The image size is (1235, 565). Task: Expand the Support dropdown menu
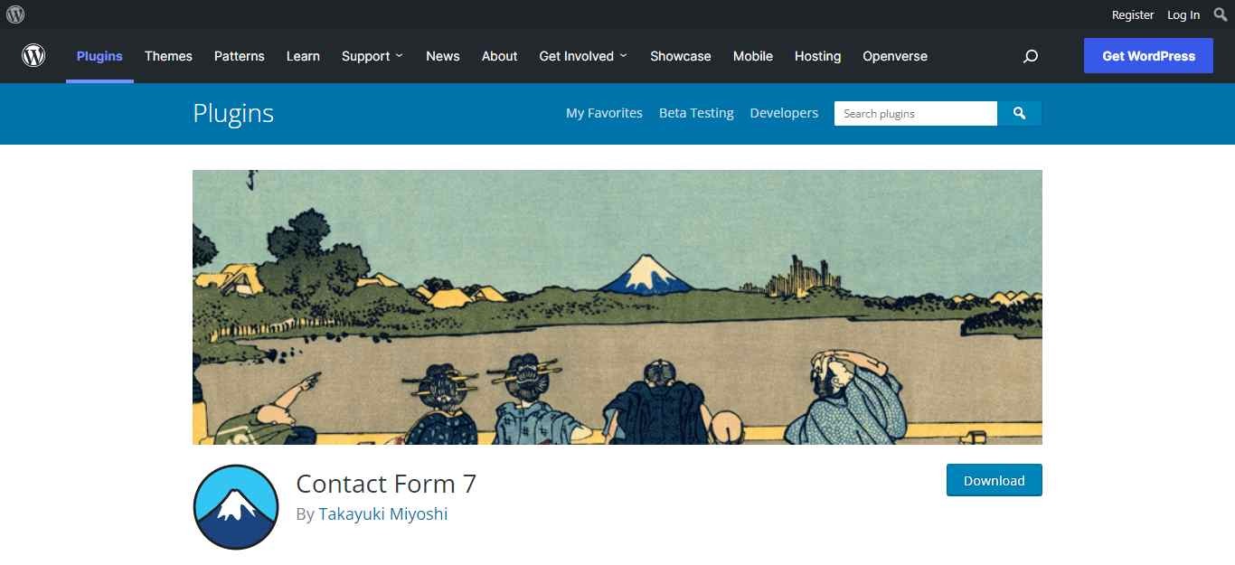pyautogui.click(x=372, y=56)
